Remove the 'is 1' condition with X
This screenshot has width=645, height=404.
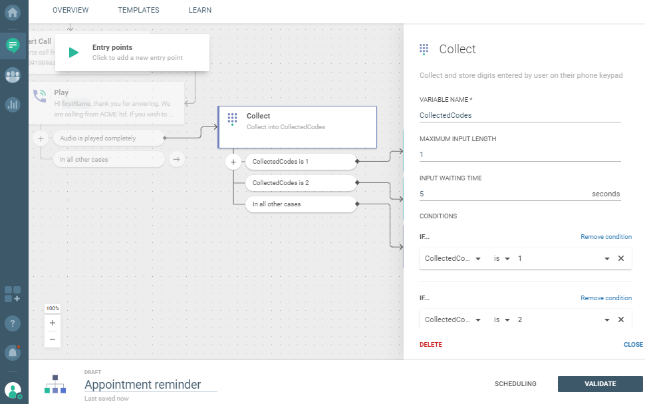pos(621,258)
